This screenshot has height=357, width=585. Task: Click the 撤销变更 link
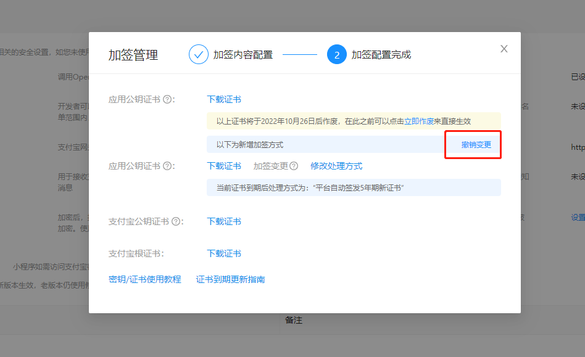pos(476,144)
